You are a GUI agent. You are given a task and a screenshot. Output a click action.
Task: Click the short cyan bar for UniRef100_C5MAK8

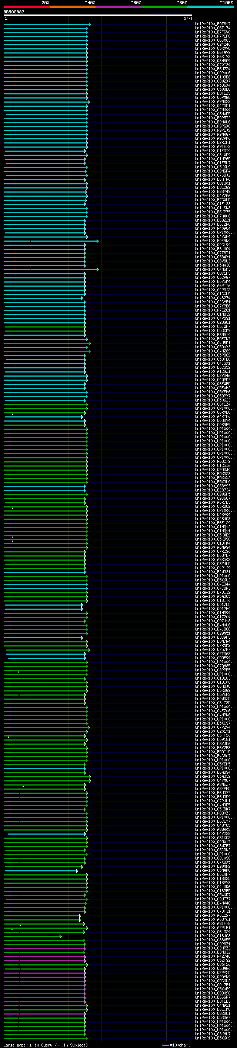(42, 870)
